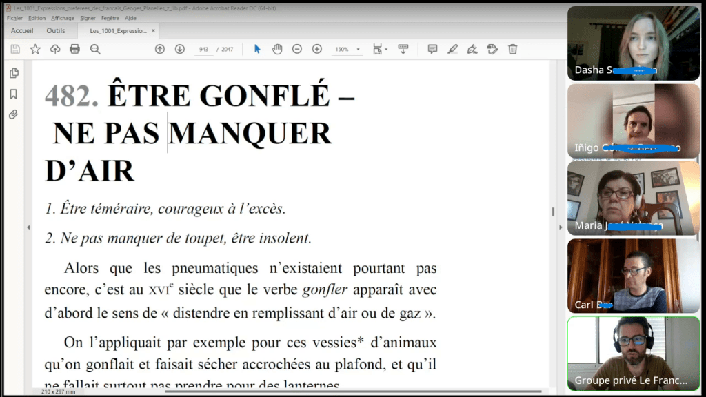Image resolution: width=706 pixels, height=397 pixels.
Task: Open the find text magnifier tool
Action: (x=95, y=49)
